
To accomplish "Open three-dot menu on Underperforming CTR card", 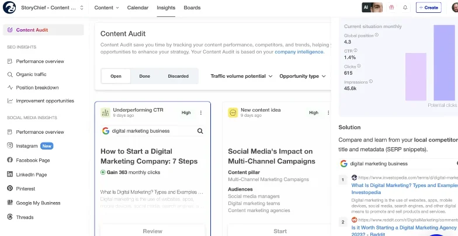I will pyautogui.click(x=201, y=113).
